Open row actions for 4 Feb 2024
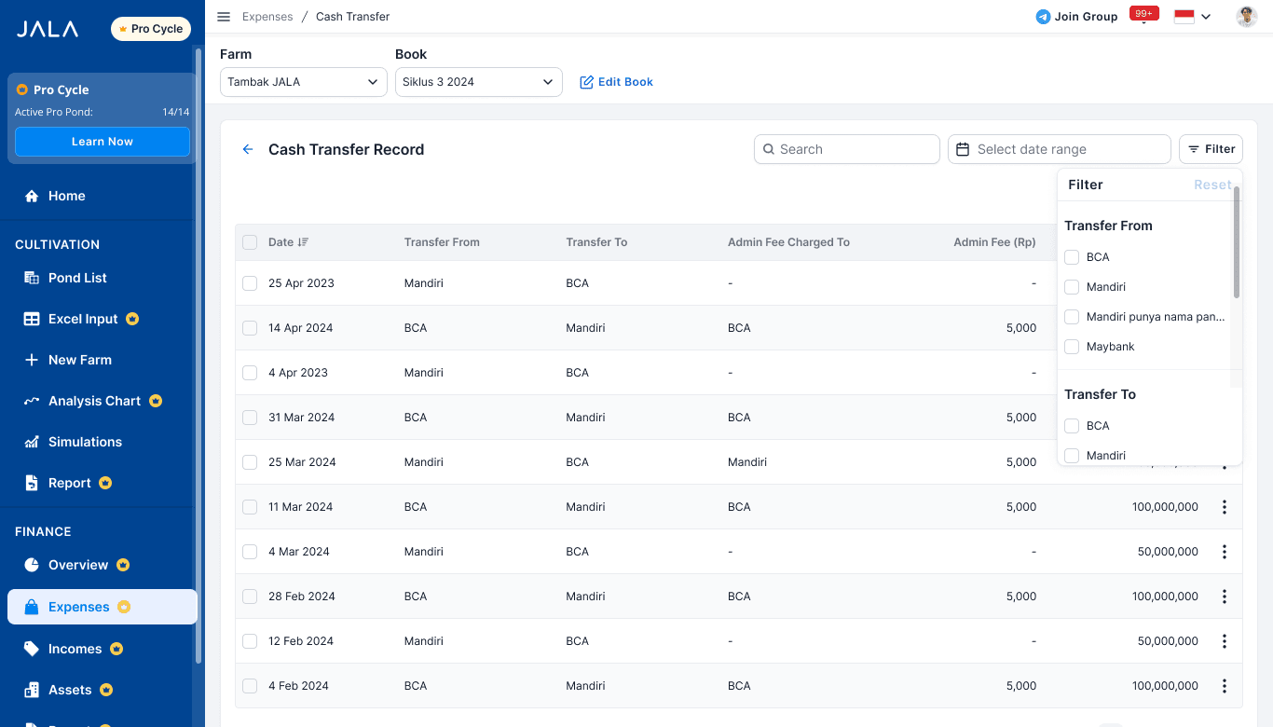 pyautogui.click(x=1225, y=686)
